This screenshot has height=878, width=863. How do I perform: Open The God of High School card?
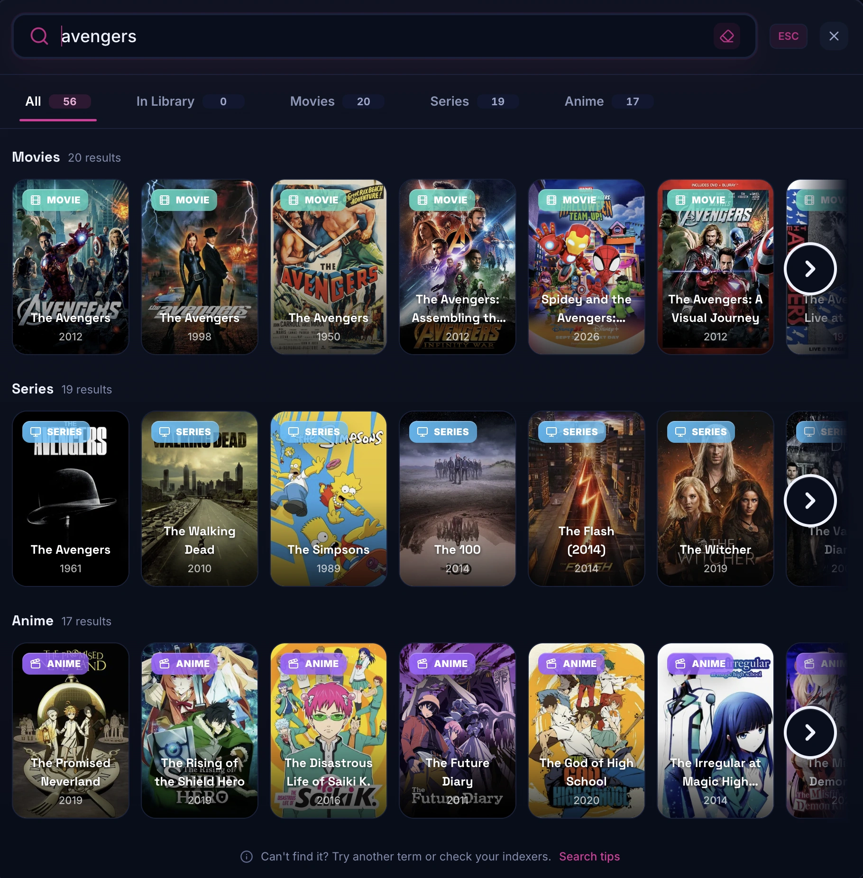point(587,731)
